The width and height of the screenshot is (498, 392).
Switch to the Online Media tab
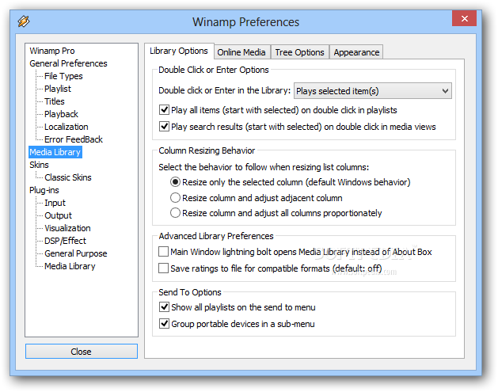coord(241,52)
